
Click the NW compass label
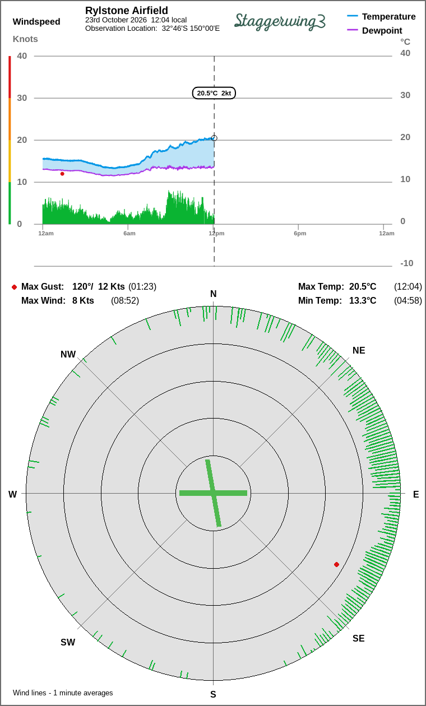(x=68, y=354)
